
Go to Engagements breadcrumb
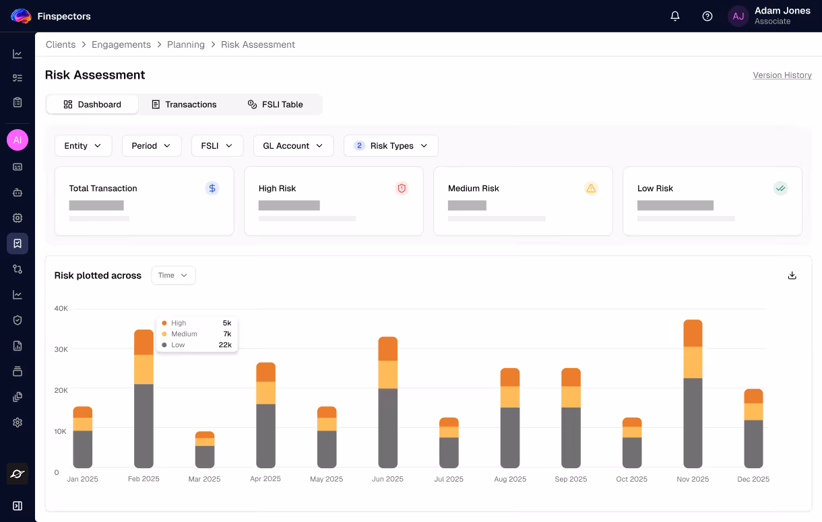tap(121, 44)
